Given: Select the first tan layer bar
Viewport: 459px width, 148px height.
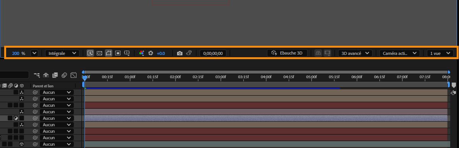Looking at the screenshot, I should [266, 92].
